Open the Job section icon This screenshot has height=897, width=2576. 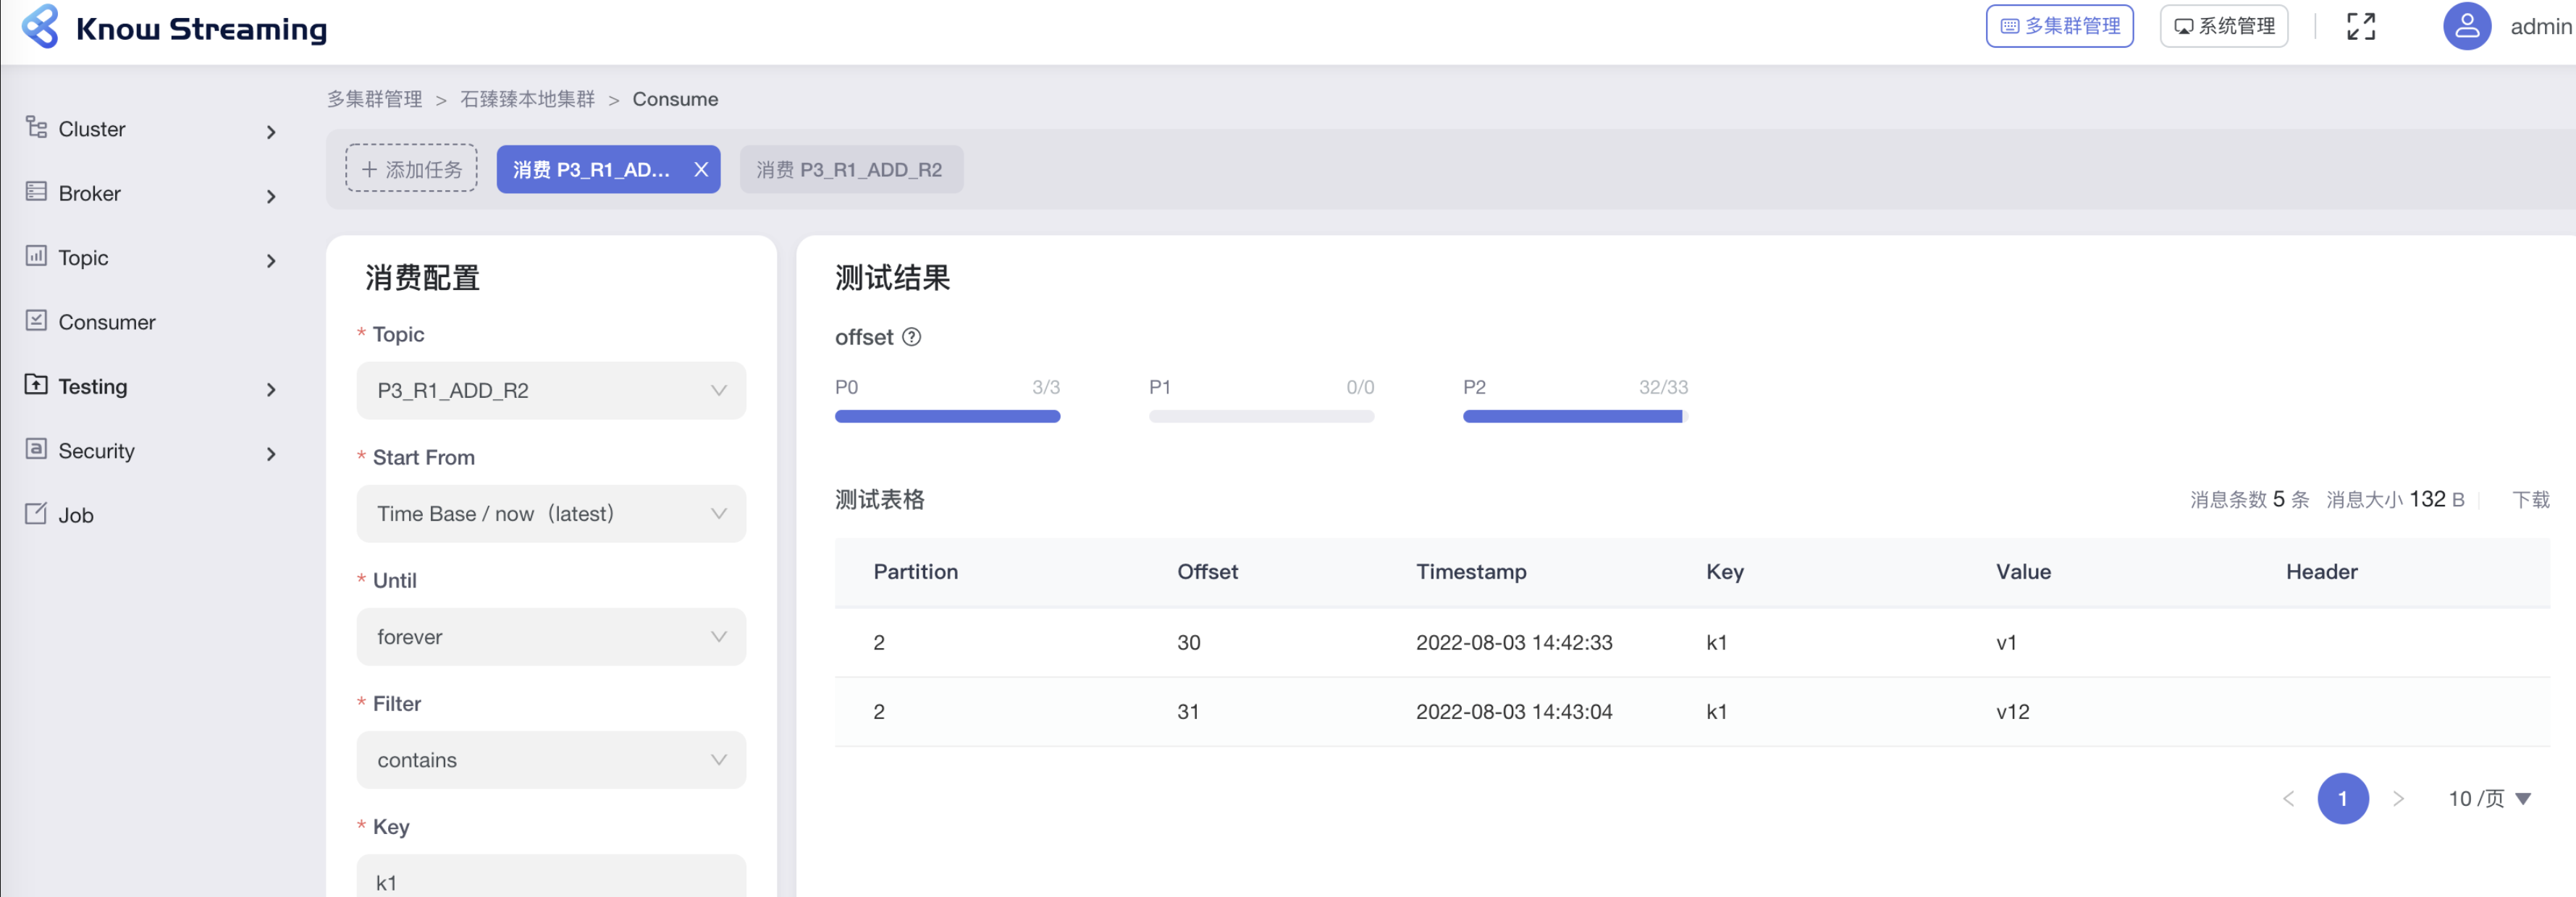point(36,514)
